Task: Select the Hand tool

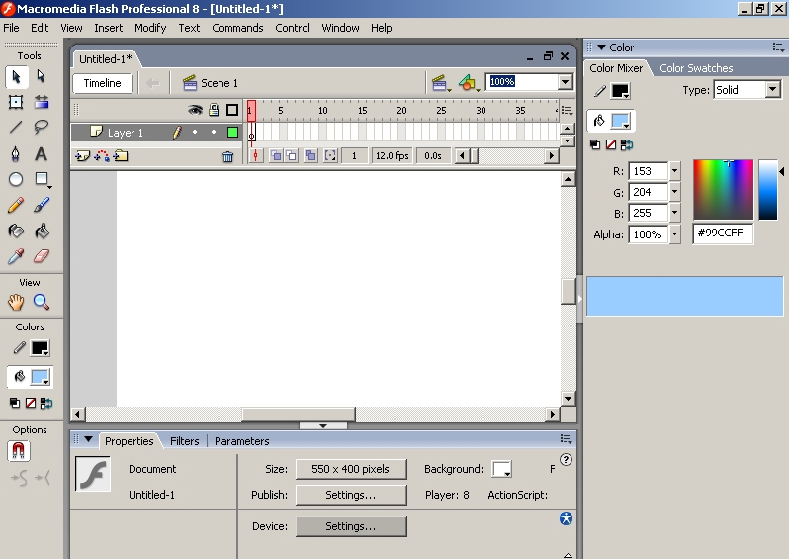Action: point(16,302)
